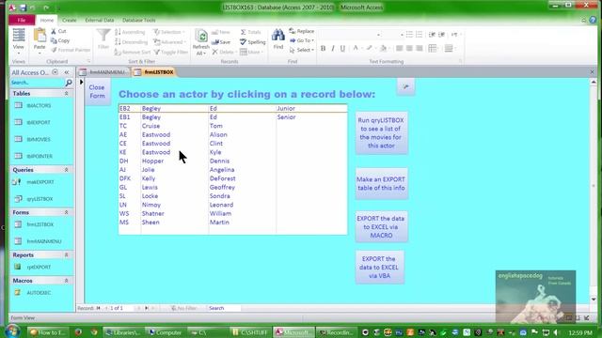Collapse the Queries group in navigation pane
This screenshot has width=602, height=338.
tap(66, 170)
